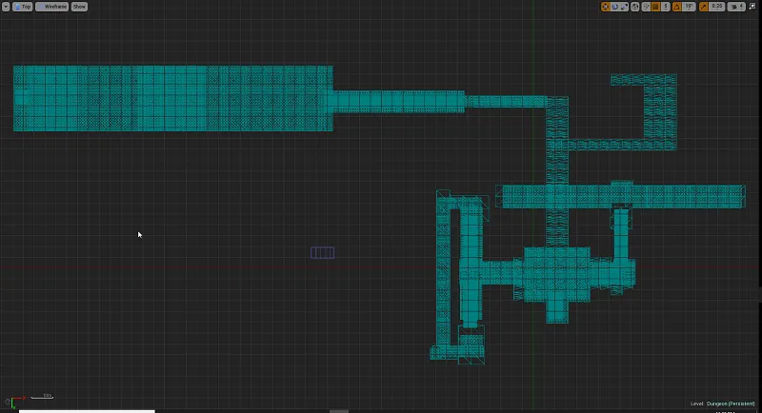
Task: Open the viewport options arrow menu
Action: [6, 7]
